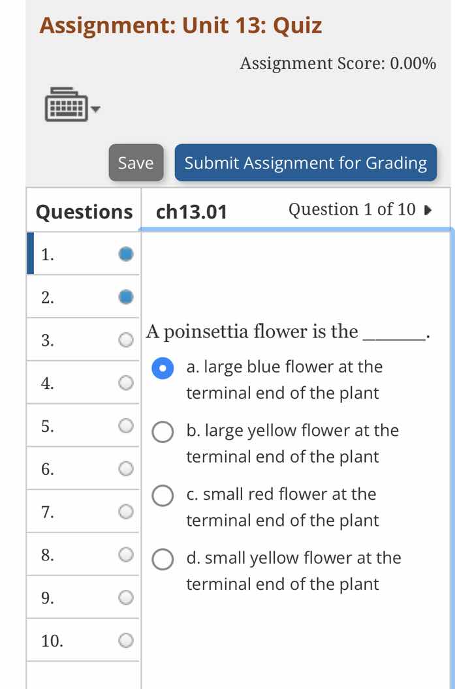This screenshot has width=455, height=689.
Task: Select answer b, large yellow flower
Action: click(162, 432)
